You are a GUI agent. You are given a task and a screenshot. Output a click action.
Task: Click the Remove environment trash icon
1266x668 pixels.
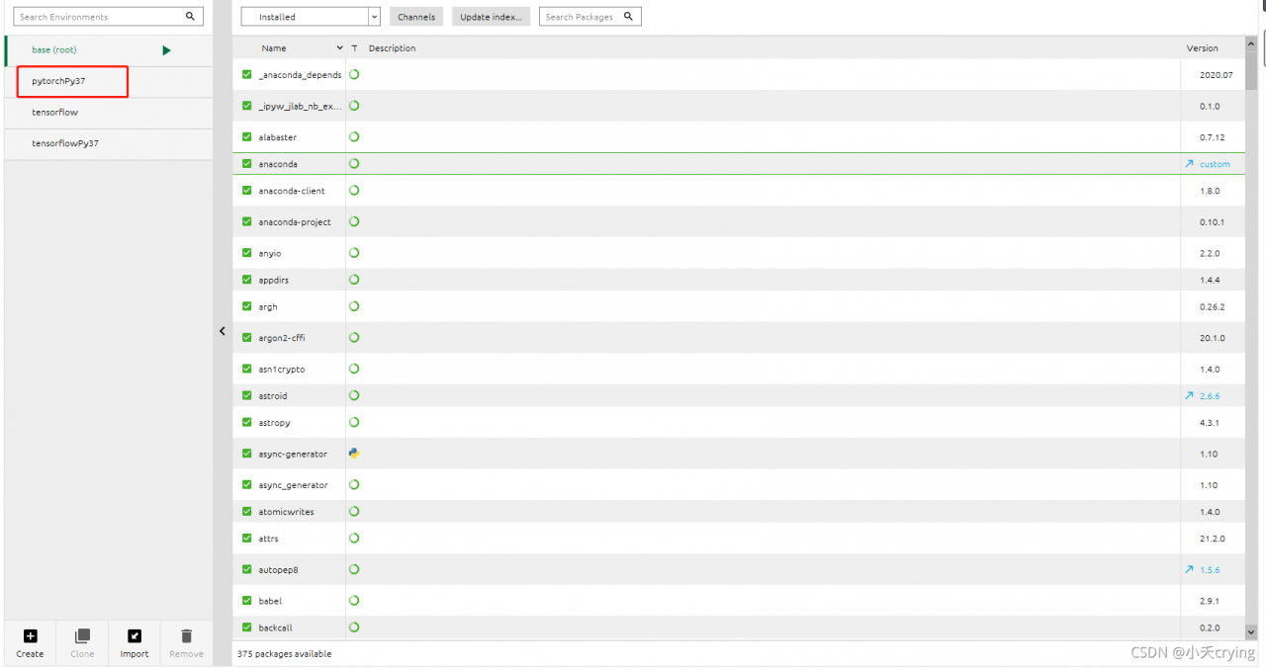(x=186, y=636)
